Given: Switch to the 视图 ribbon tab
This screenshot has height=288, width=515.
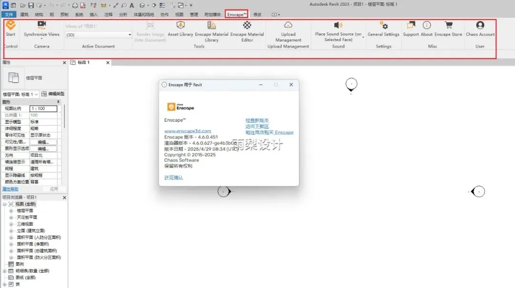Looking at the screenshot, I should (179, 14).
